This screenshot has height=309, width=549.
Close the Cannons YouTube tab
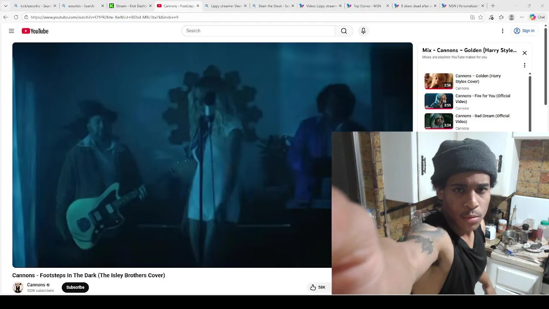pos(198,6)
